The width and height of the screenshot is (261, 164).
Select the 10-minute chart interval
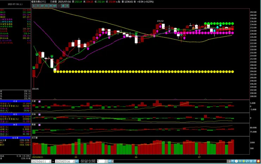42,6
